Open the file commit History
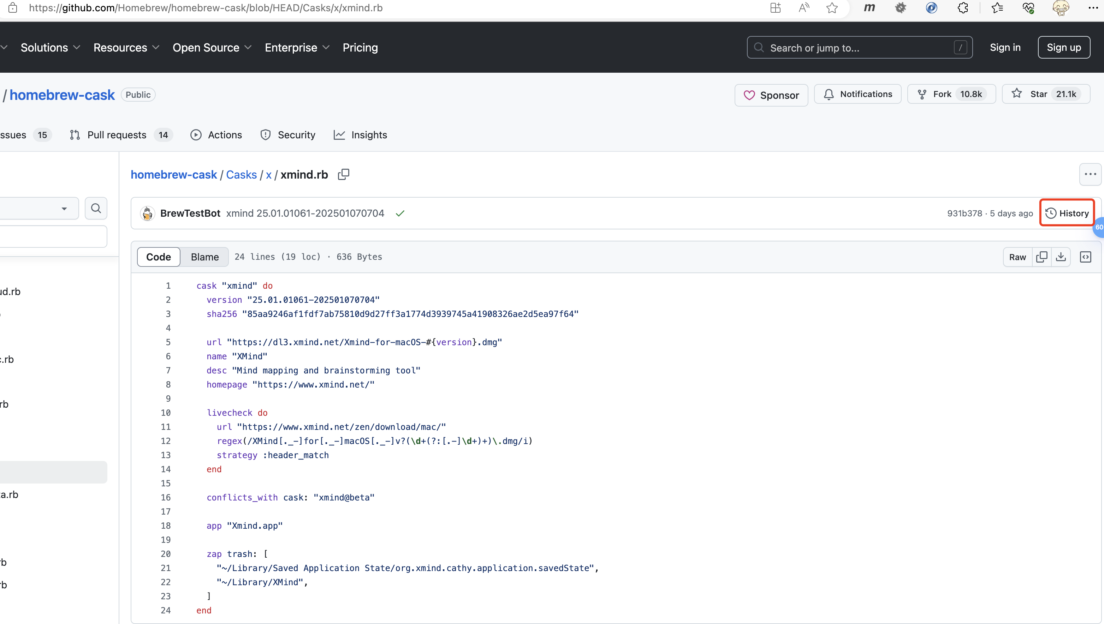 click(1067, 213)
